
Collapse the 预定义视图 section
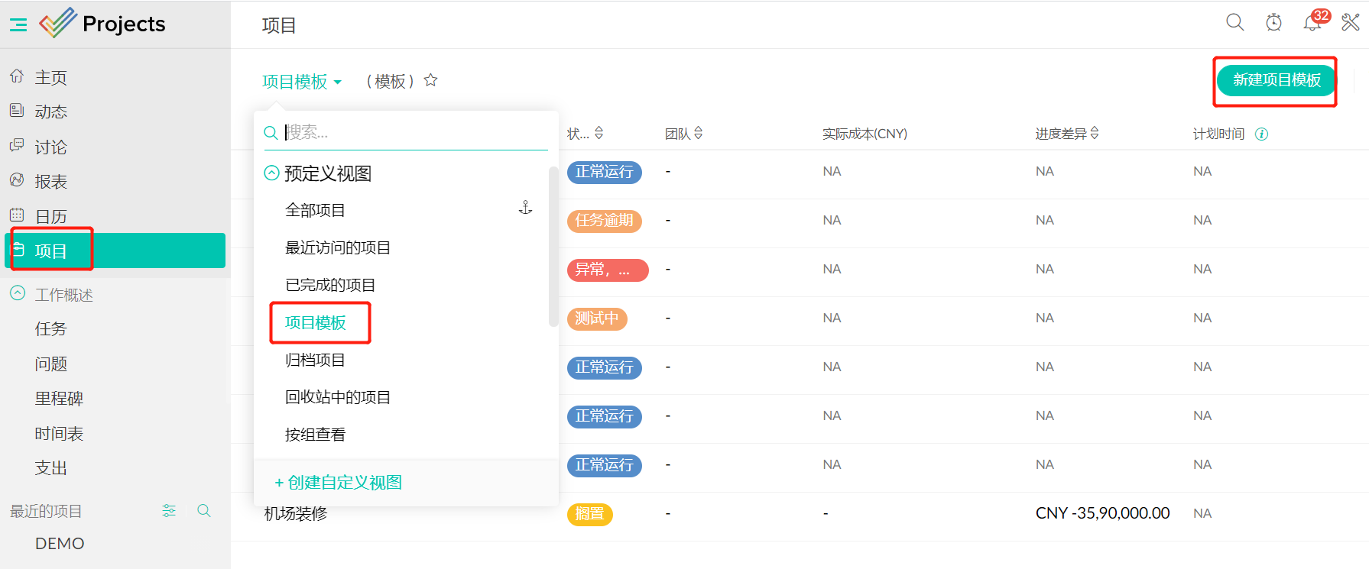pyautogui.click(x=271, y=173)
